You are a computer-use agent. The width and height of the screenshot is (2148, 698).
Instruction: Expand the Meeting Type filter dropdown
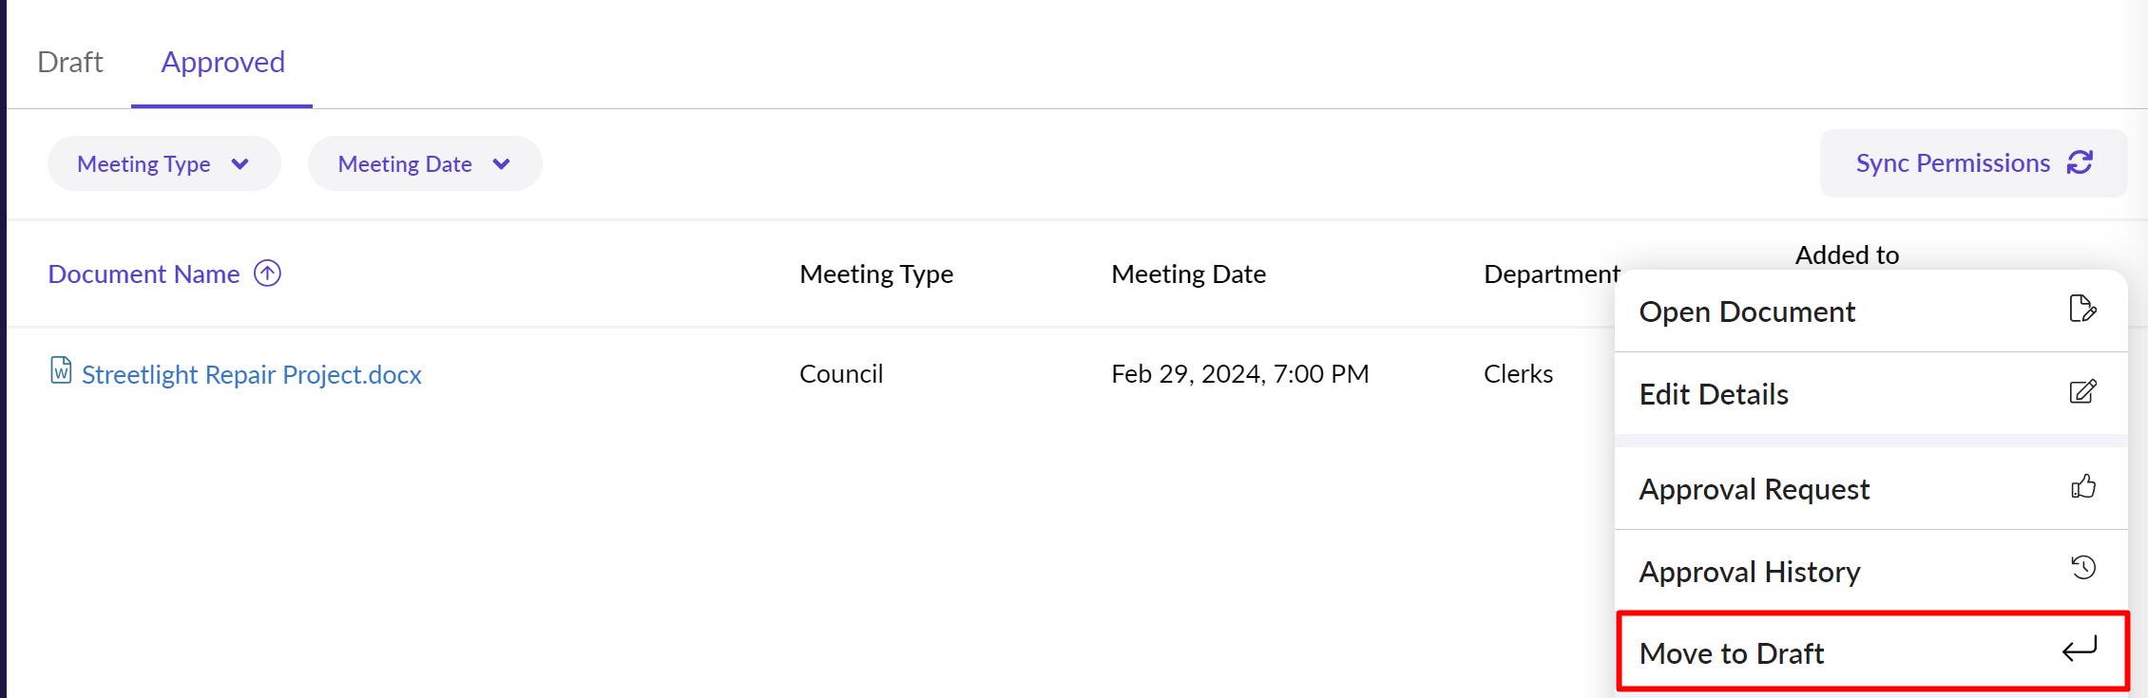click(x=163, y=163)
